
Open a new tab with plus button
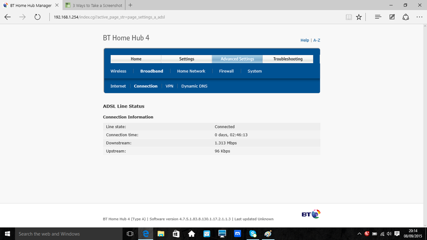tap(130, 5)
